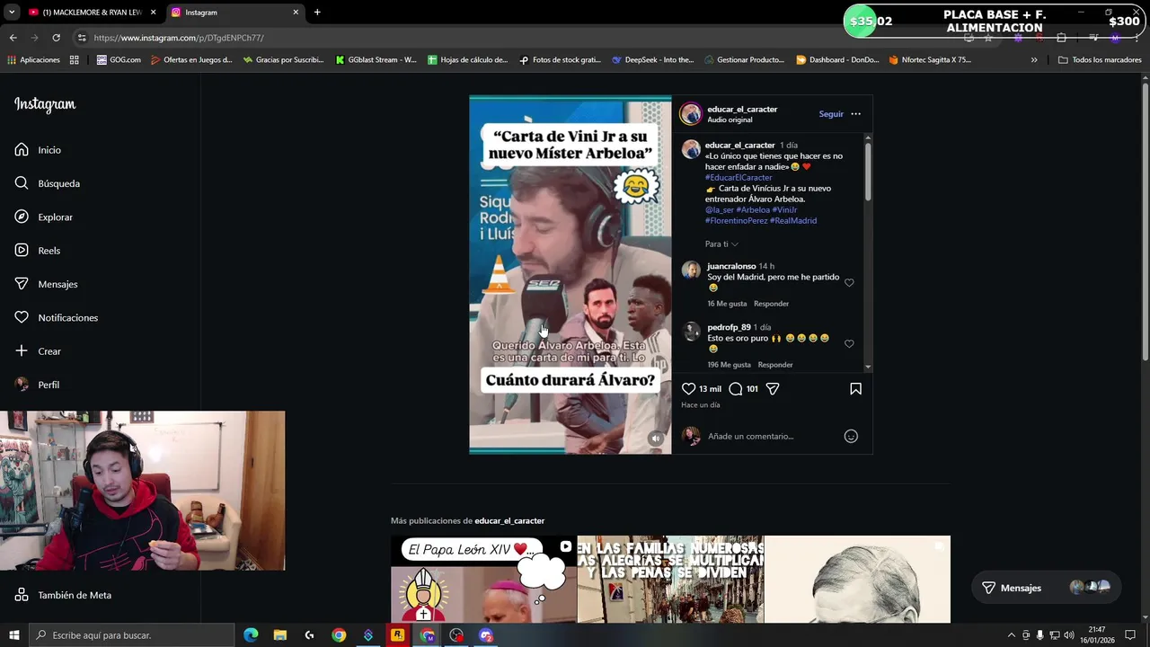The image size is (1150, 647).
Task: Open educar_el_caracter link under Más publicaciones
Action: pos(509,521)
